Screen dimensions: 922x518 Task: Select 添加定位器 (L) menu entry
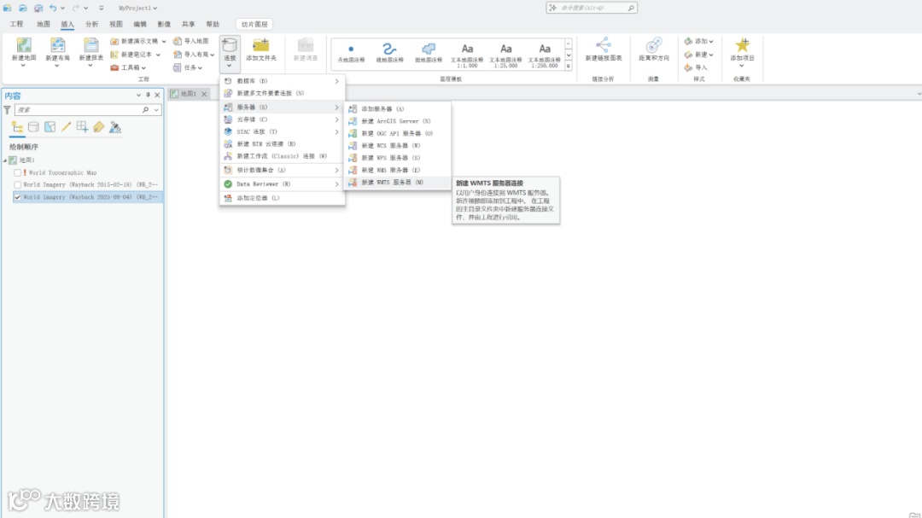pos(283,198)
